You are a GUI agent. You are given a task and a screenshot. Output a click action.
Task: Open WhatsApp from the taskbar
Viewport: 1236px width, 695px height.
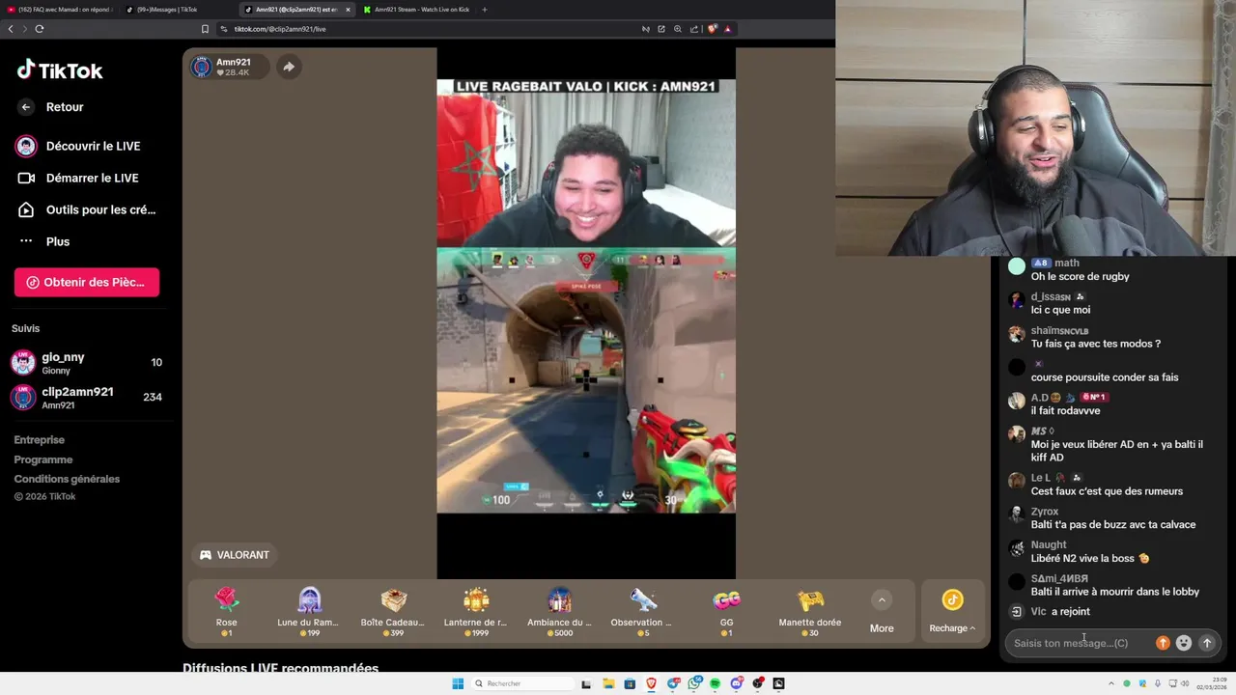pyautogui.click(x=694, y=683)
